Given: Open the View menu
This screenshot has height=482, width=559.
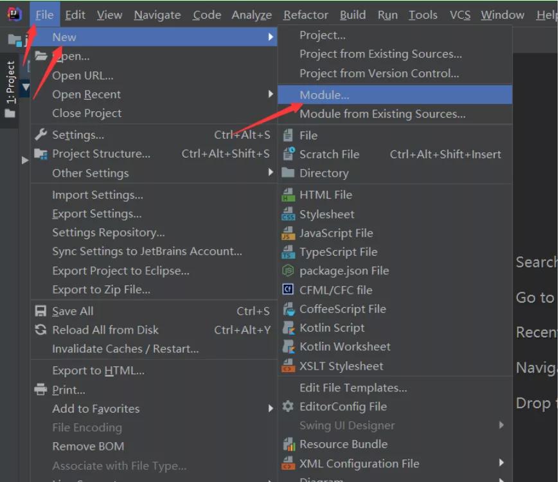Looking at the screenshot, I should [x=109, y=15].
